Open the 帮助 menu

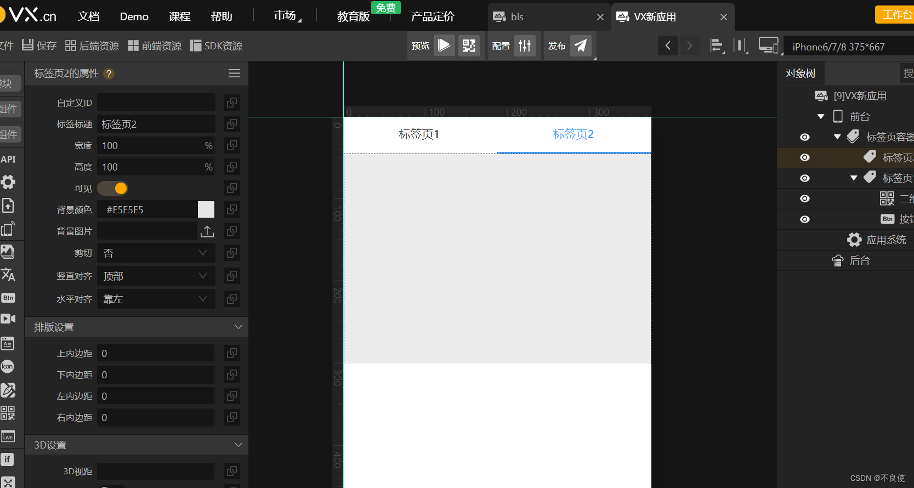222,16
